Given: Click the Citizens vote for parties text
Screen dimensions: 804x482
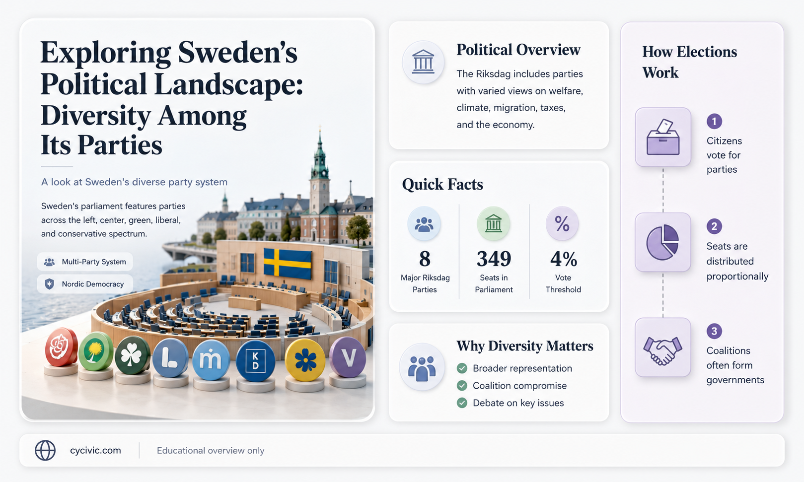Looking at the screenshot, I should [x=724, y=155].
